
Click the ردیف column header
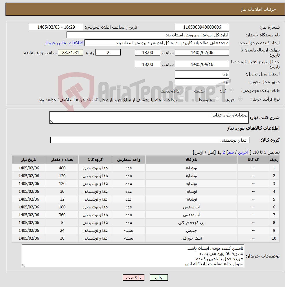click(274, 160)
